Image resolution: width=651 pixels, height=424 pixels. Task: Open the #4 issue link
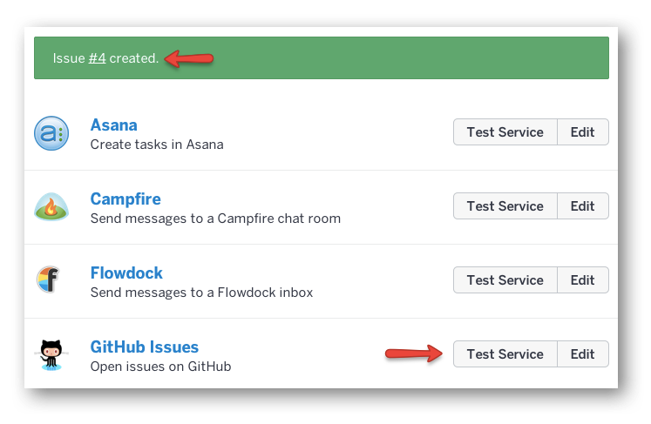pyautogui.click(x=97, y=58)
